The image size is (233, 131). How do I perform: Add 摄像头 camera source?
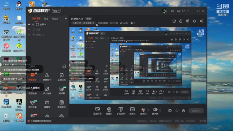(x=109, y=111)
